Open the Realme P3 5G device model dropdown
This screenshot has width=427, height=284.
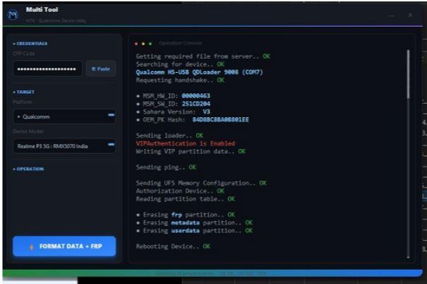[x=64, y=146]
